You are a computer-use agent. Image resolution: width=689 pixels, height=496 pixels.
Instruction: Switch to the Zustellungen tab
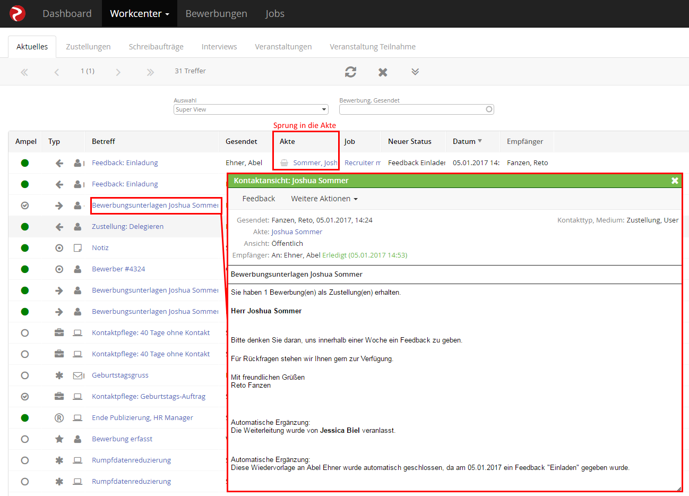pos(88,47)
